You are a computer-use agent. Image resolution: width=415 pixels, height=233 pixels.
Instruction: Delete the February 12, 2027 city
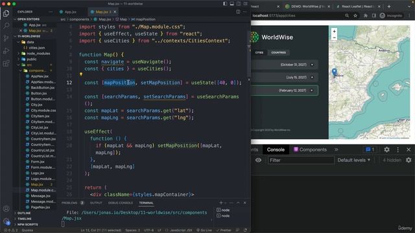[x=312, y=91]
